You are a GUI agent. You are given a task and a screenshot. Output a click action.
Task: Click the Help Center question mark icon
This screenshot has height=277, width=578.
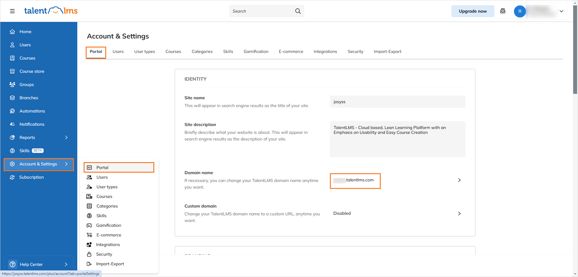(x=13, y=264)
